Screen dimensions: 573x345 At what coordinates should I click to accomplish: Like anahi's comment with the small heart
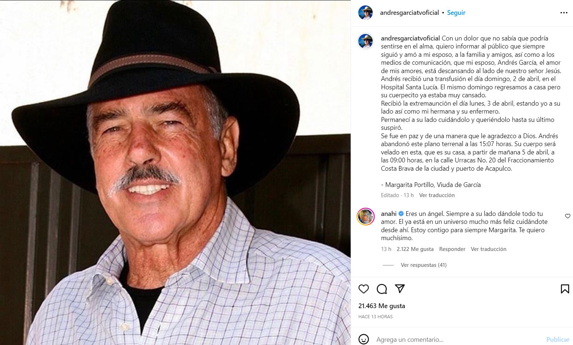click(x=568, y=216)
